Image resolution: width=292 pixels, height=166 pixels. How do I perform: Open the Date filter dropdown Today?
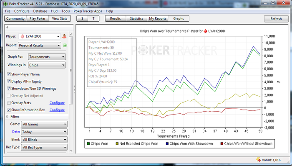click(x=44, y=132)
